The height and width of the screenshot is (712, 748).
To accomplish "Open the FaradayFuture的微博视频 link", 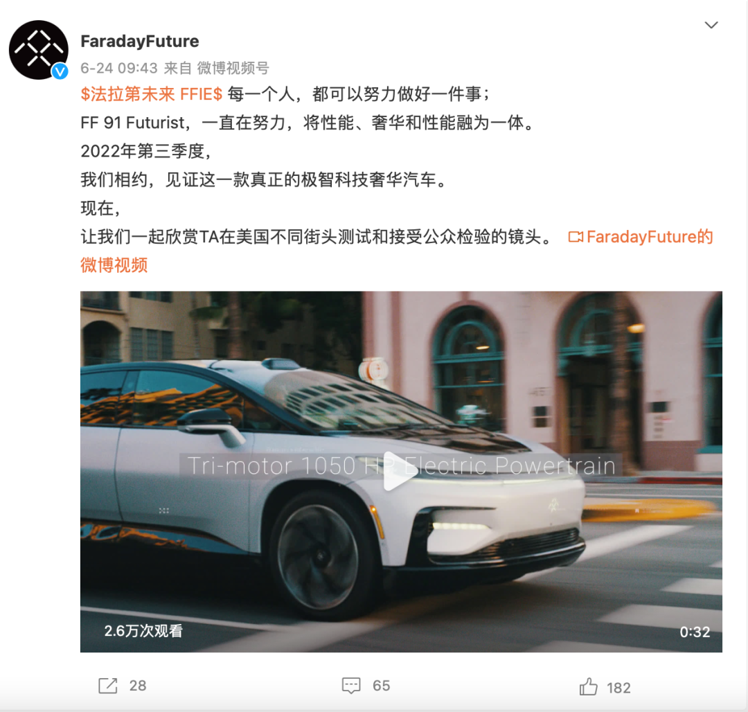I will (x=640, y=237).
